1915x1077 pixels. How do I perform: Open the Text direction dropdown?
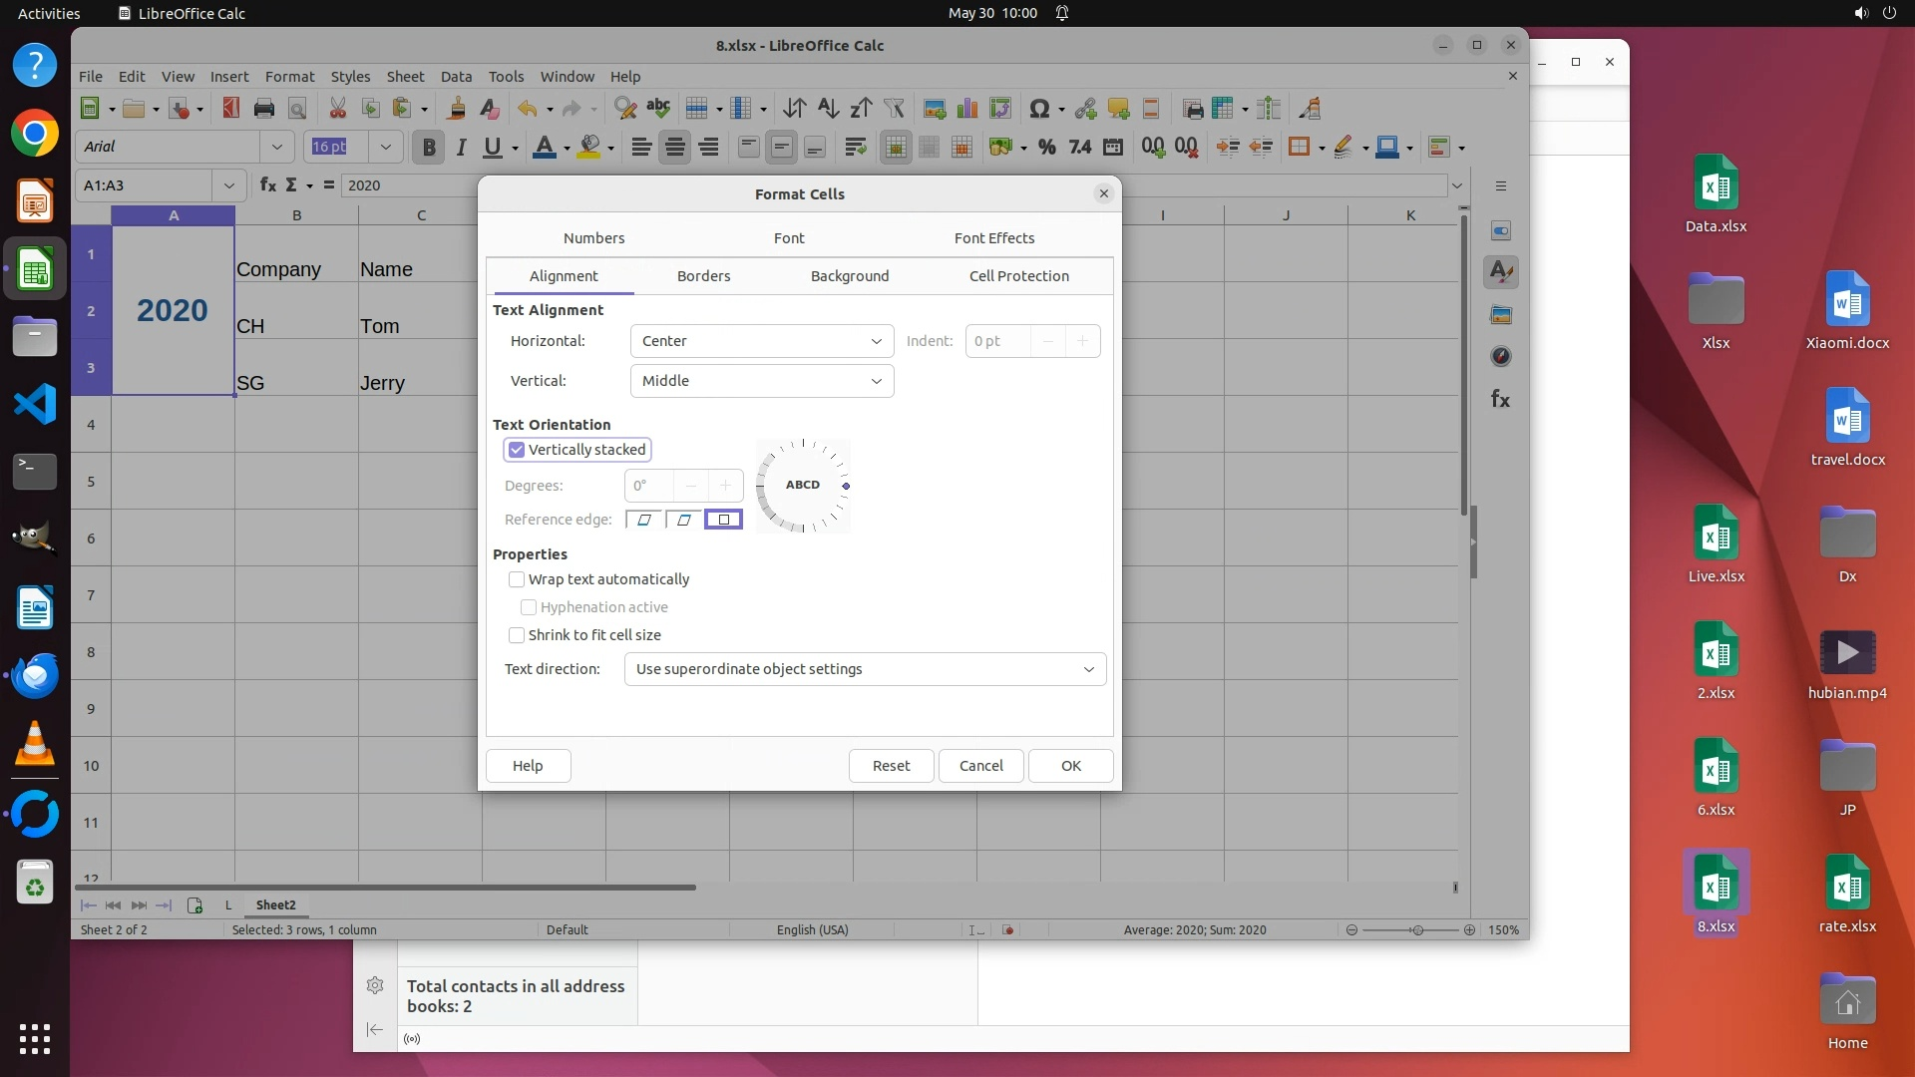click(865, 669)
